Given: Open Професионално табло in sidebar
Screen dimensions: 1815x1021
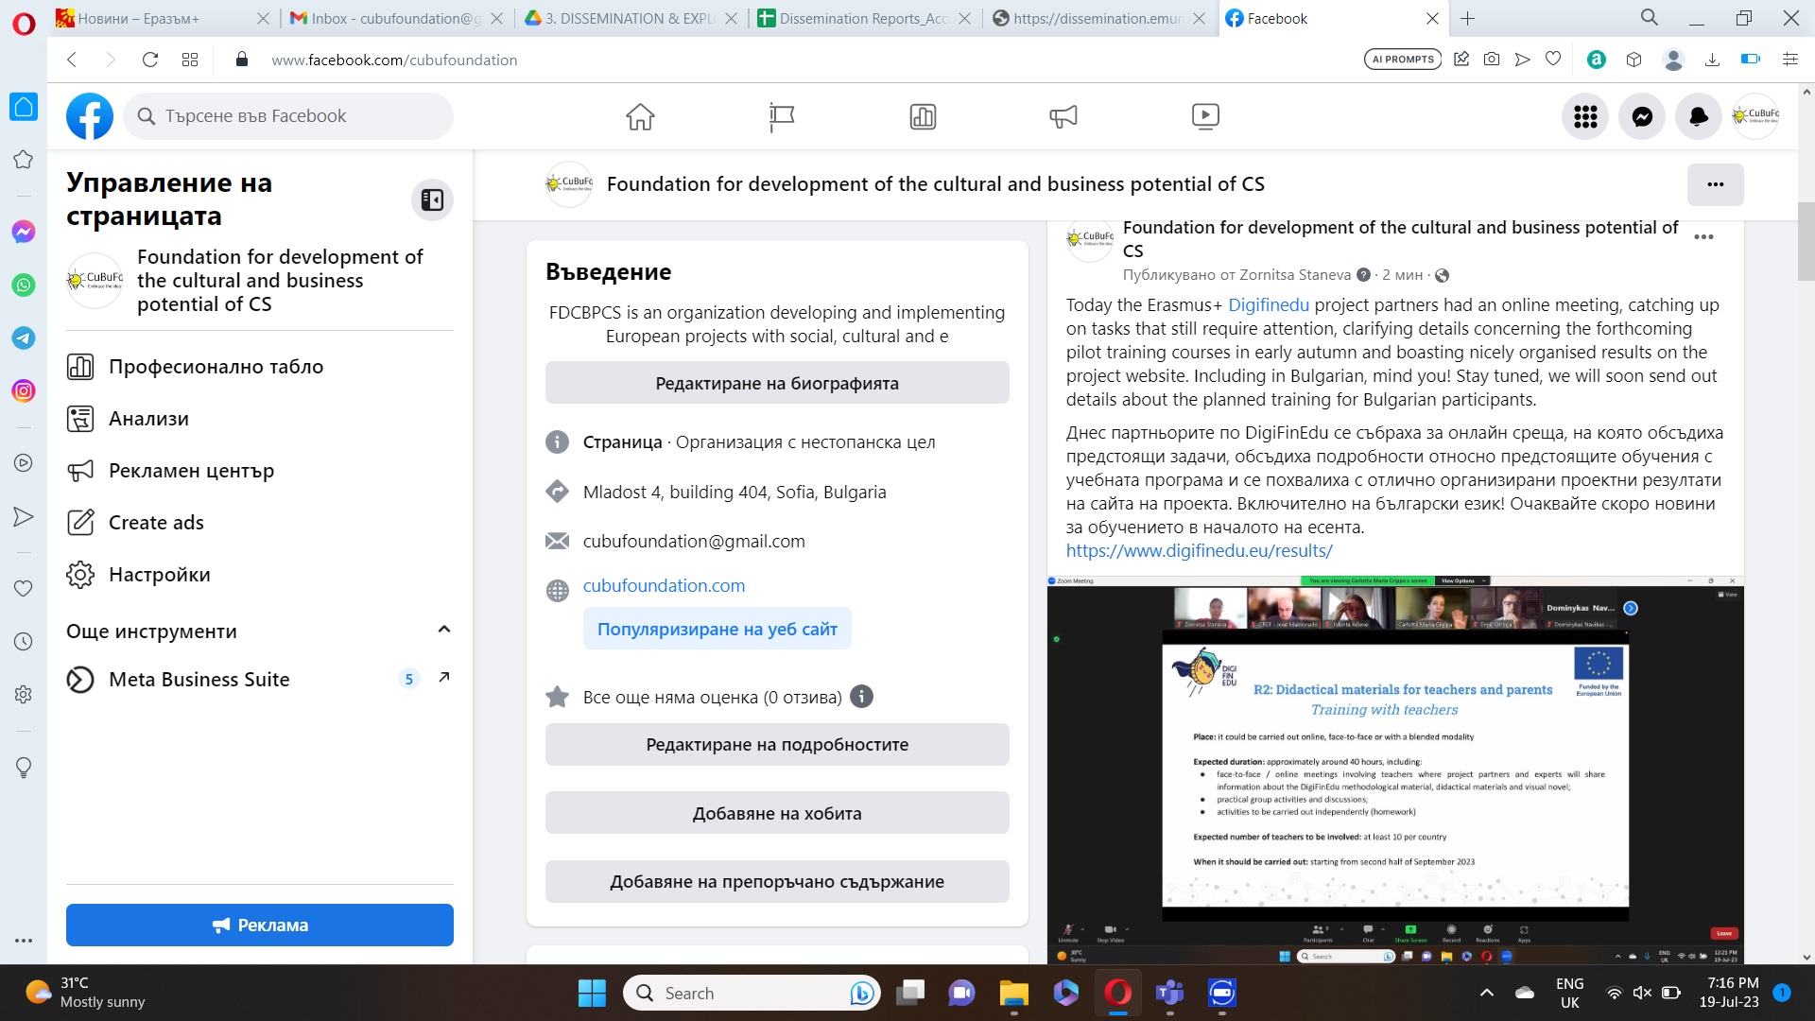Looking at the screenshot, I should [260, 367].
